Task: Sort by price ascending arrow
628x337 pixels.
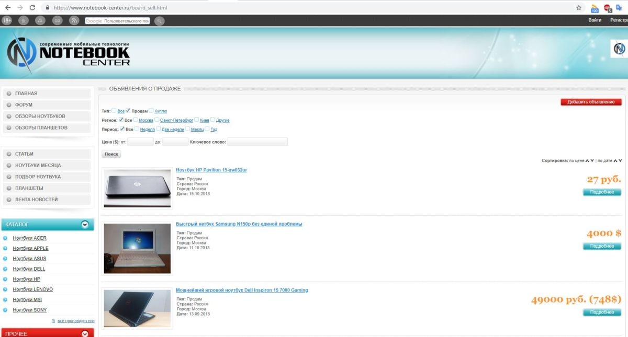Action: coord(587,161)
